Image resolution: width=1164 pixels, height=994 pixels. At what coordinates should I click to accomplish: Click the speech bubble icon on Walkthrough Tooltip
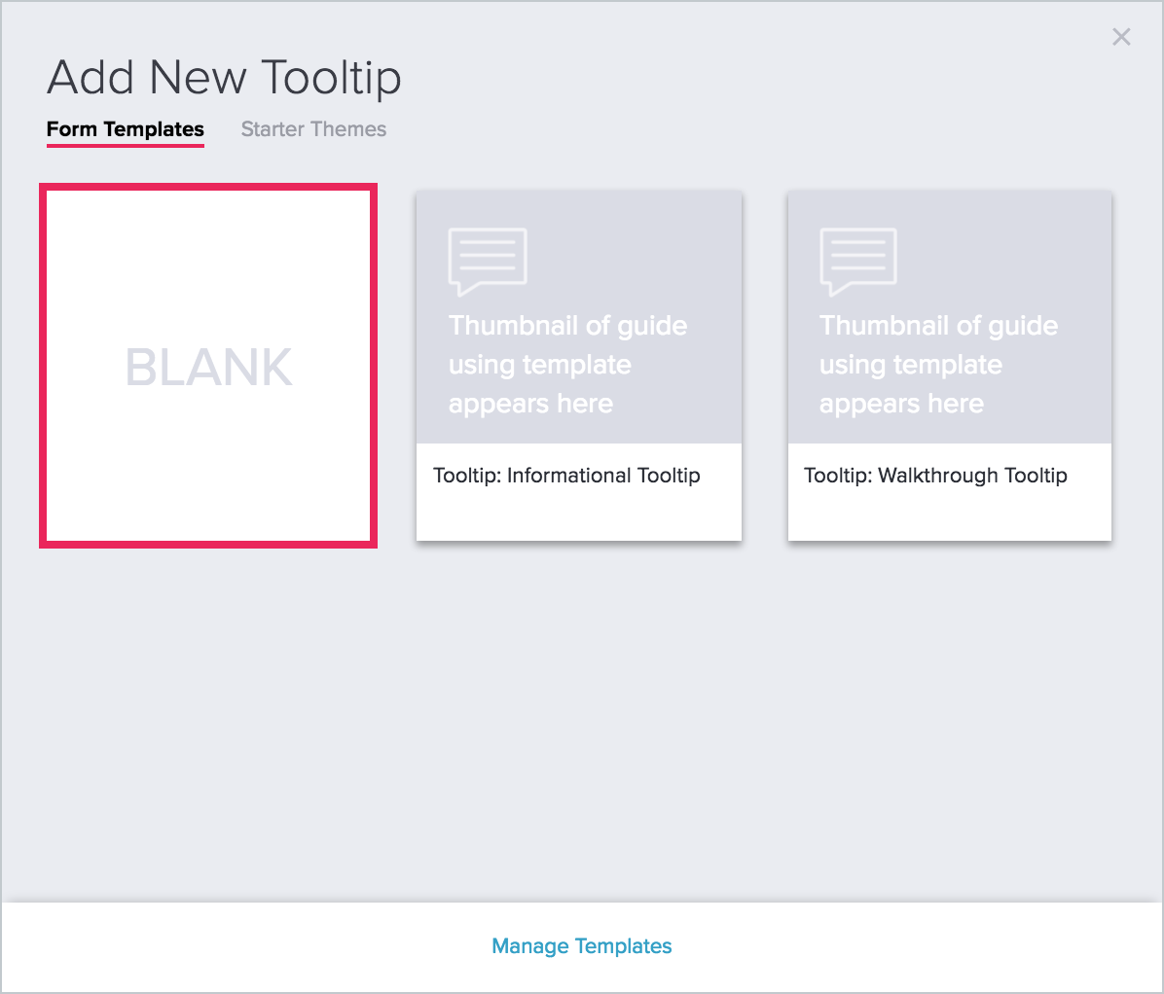pyautogui.click(x=857, y=258)
